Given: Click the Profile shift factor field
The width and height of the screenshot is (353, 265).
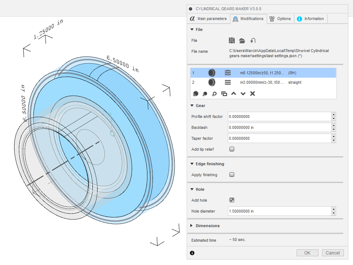Looking at the screenshot, I should 279,116.
